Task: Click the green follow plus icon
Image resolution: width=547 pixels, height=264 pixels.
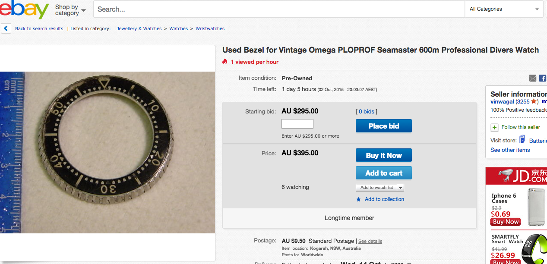Action: [x=494, y=128]
